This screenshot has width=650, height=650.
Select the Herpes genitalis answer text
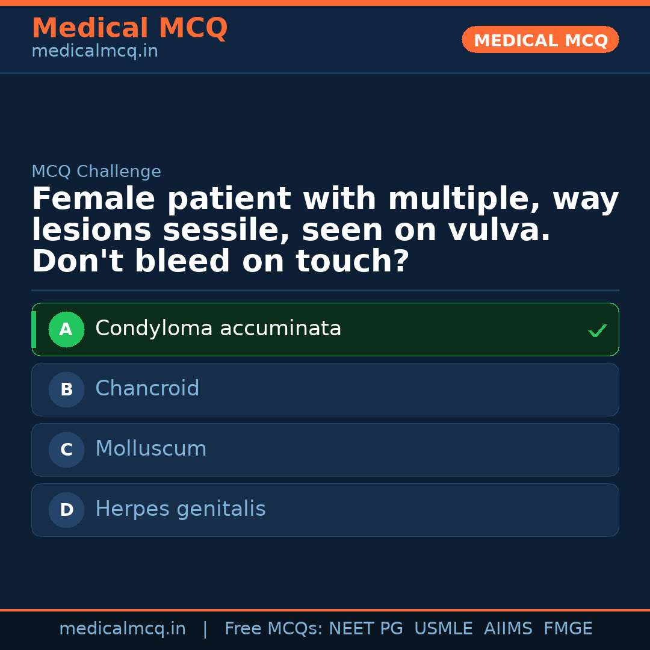(x=180, y=509)
